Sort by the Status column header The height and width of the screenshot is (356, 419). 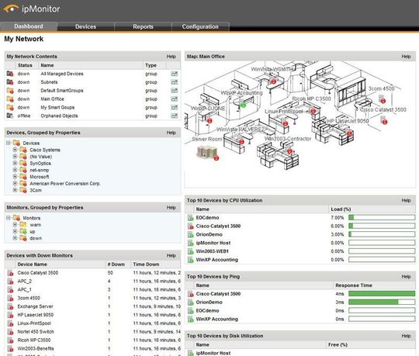25,65
